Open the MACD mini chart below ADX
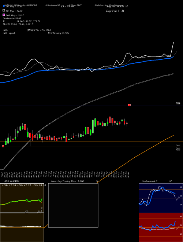183x242 pixels. [x=22, y=227]
